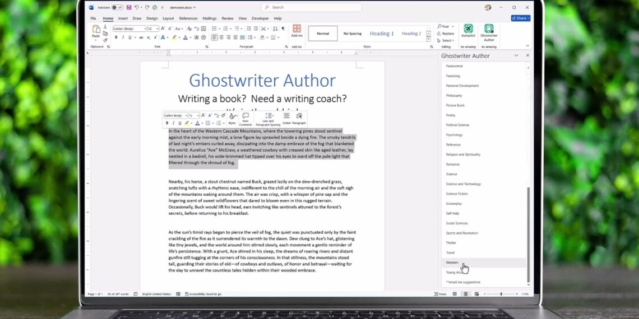
Task: Click the Redo arrow icon
Action: pyautogui.click(x=147, y=7)
